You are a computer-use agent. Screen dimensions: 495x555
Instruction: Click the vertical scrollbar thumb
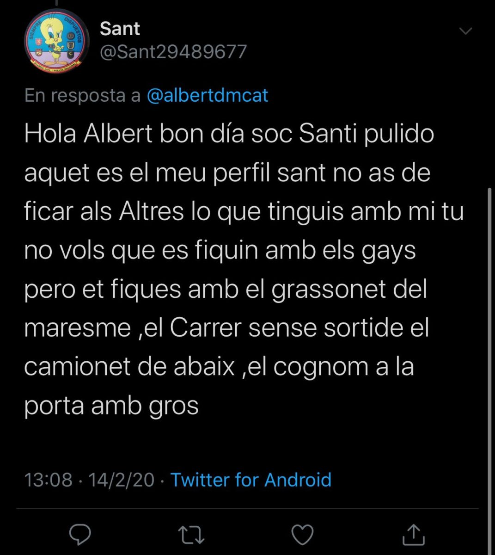[490, 370]
